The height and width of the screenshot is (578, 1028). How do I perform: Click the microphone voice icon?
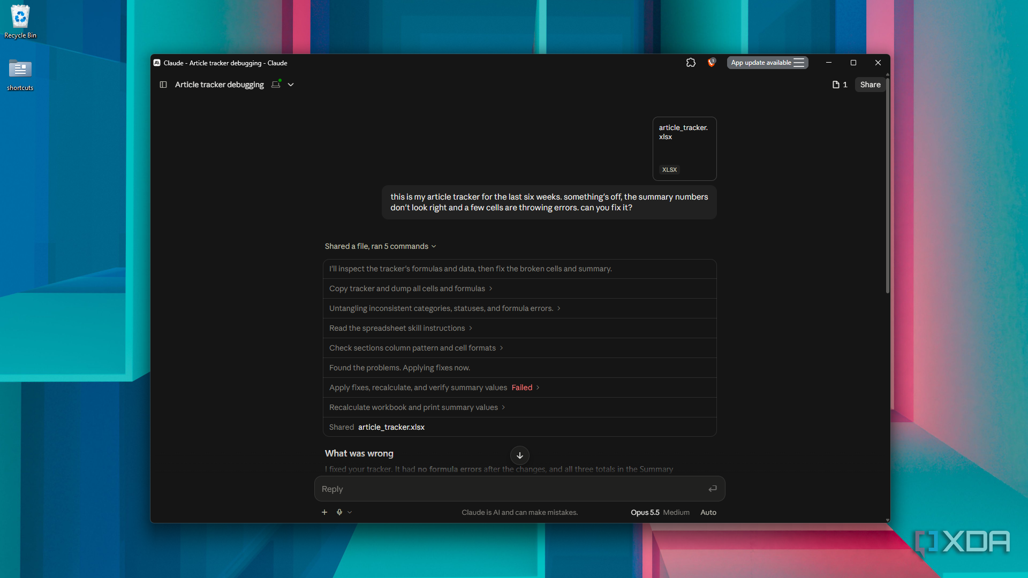pyautogui.click(x=339, y=512)
